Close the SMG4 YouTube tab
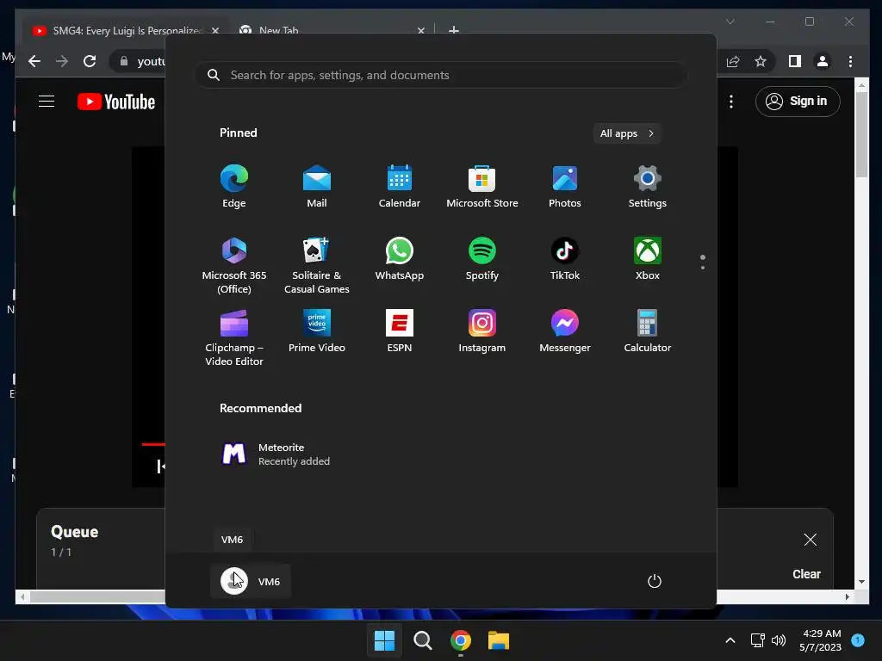Image resolution: width=882 pixels, height=661 pixels. coord(214,30)
